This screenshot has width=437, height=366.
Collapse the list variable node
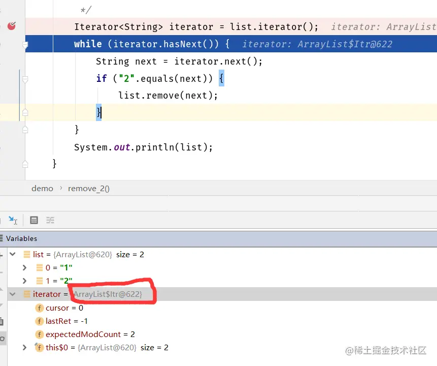click(13, 254)
